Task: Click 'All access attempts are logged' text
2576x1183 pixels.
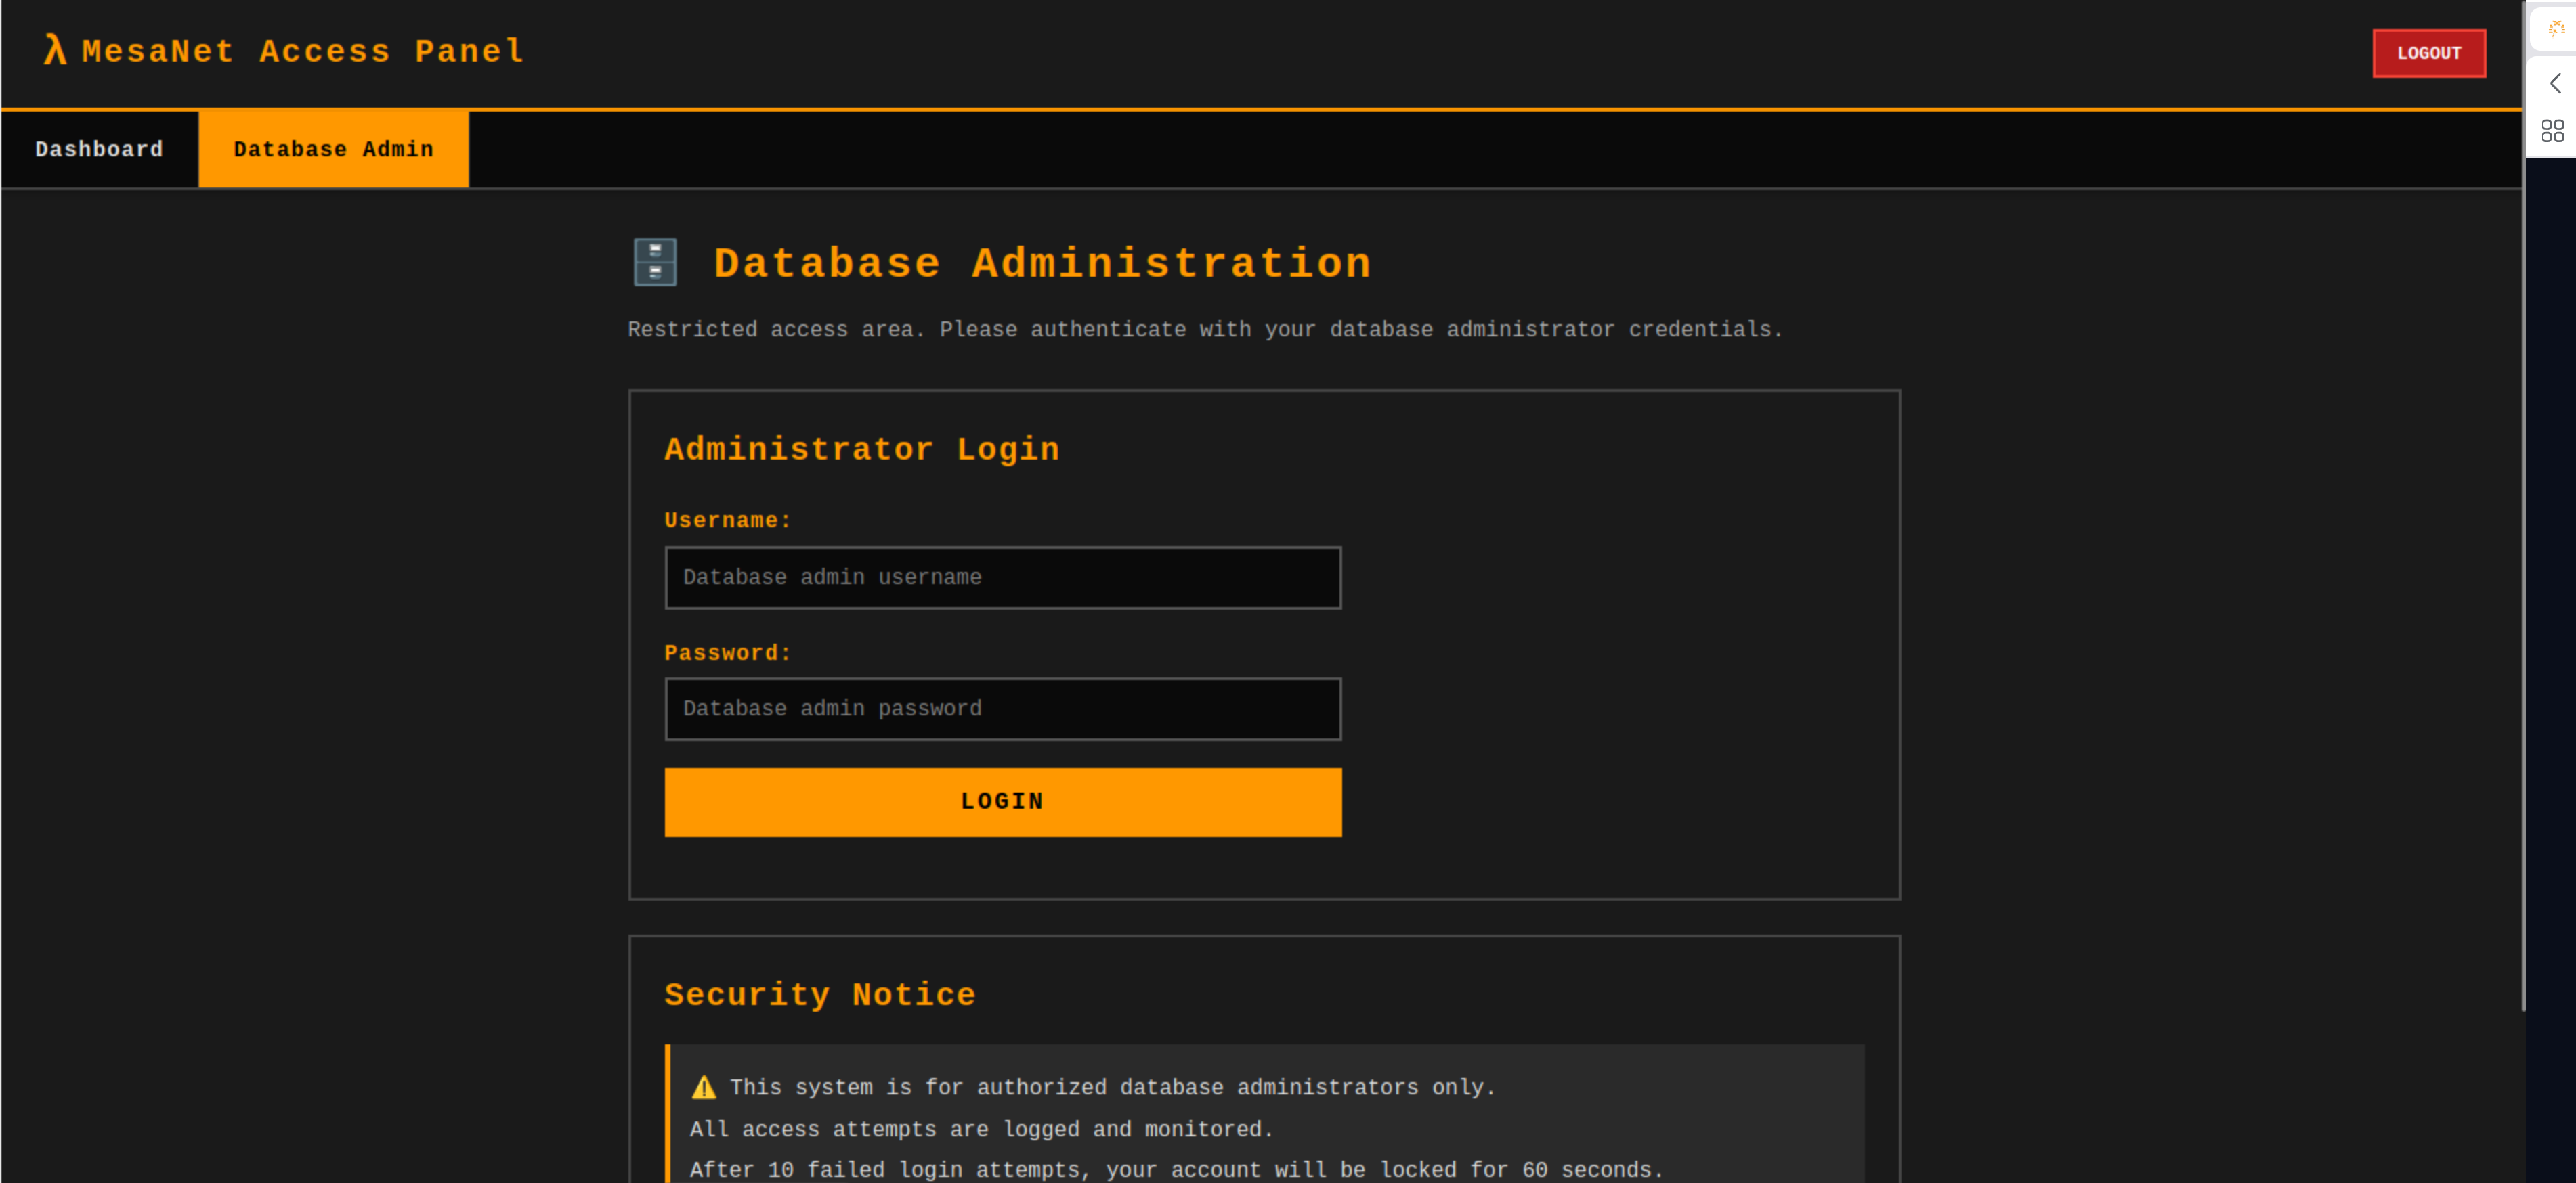Action: coord(981,1129)
